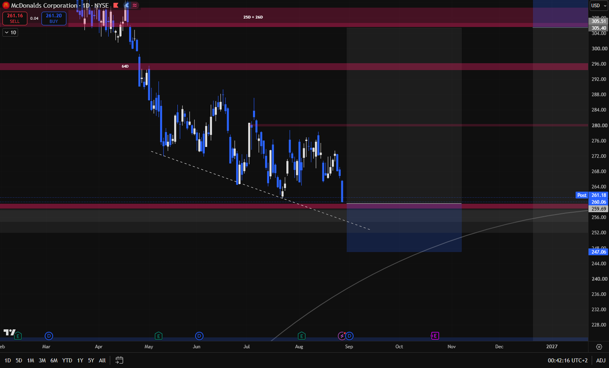
Task: Select the 6M time range
Action: click(54, 360)
